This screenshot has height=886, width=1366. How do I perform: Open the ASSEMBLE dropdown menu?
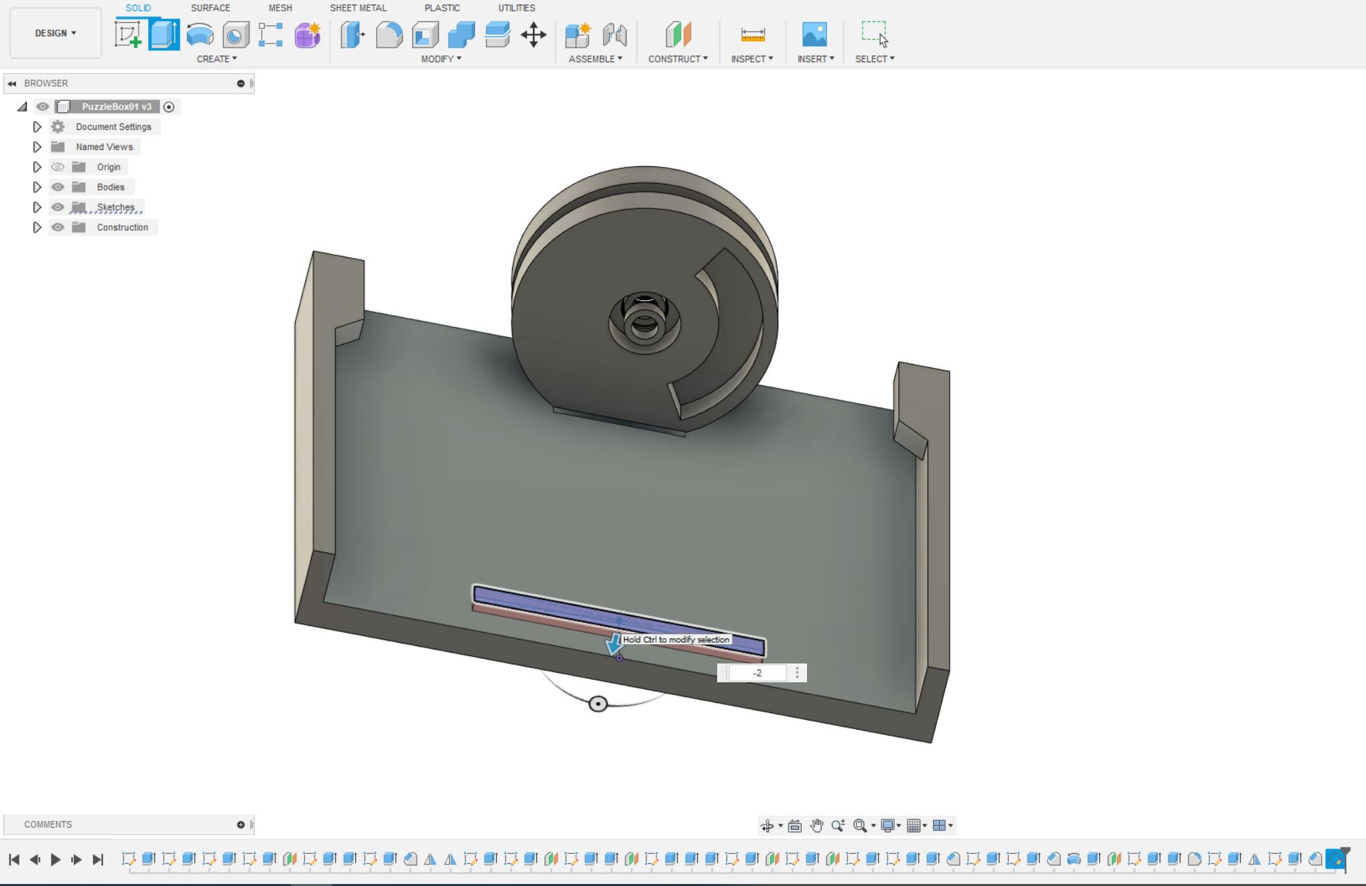coord(595,59)
